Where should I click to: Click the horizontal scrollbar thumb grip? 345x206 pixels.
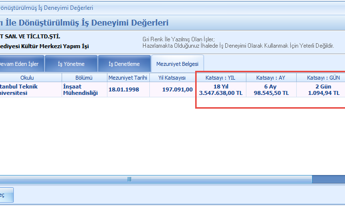(130, 179)
